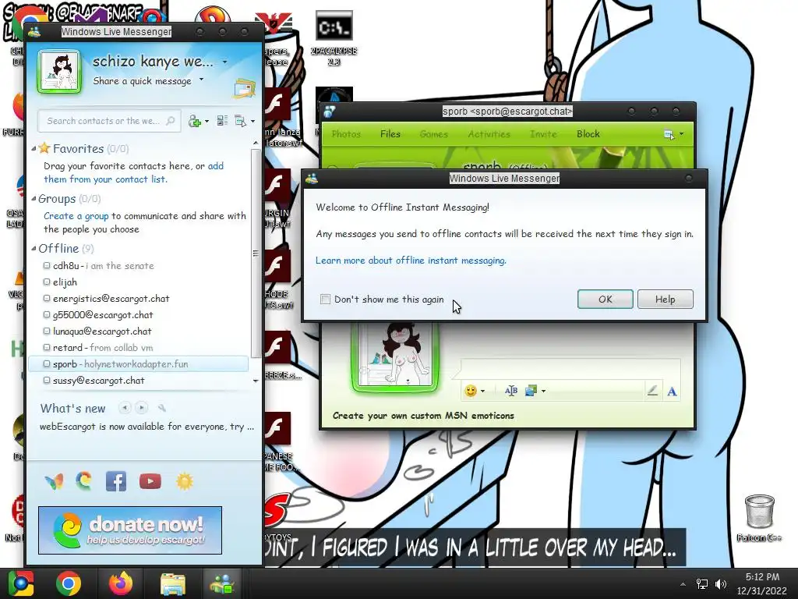The image size is (798, 599).
Task: Click OK in the Offline Messaging dialog
Action: click(605, 299)
